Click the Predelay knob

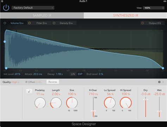click(x=40, y=103)
